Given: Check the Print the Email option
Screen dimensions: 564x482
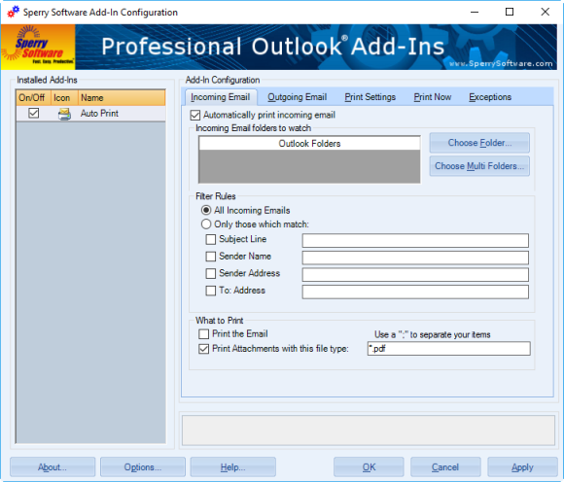Looking at the screenshot, I should click(203, 334).
